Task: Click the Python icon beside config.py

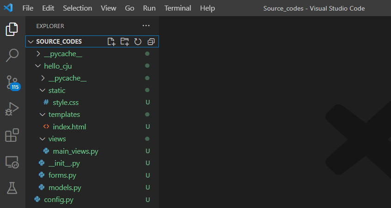Action: [x=37, y=199]
